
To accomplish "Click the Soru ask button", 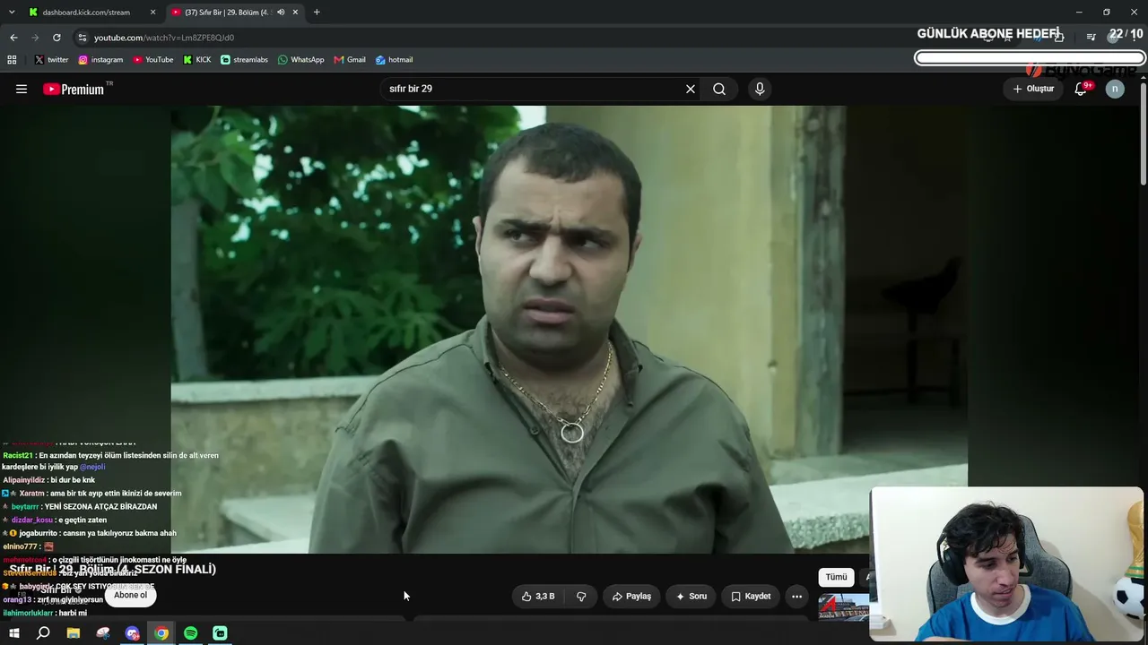I will coord(691,596).
